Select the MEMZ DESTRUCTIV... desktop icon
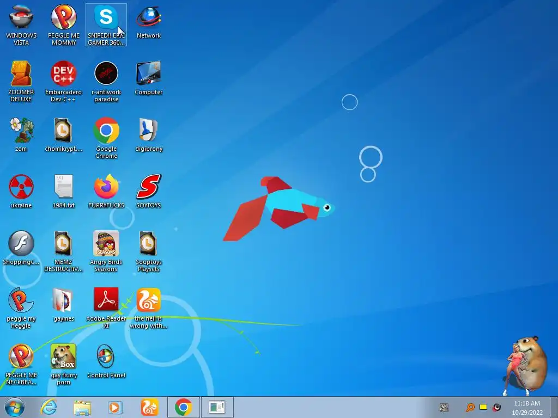Image resolution: width=558 pixels, height=418 pixels. tap(63, 251)
